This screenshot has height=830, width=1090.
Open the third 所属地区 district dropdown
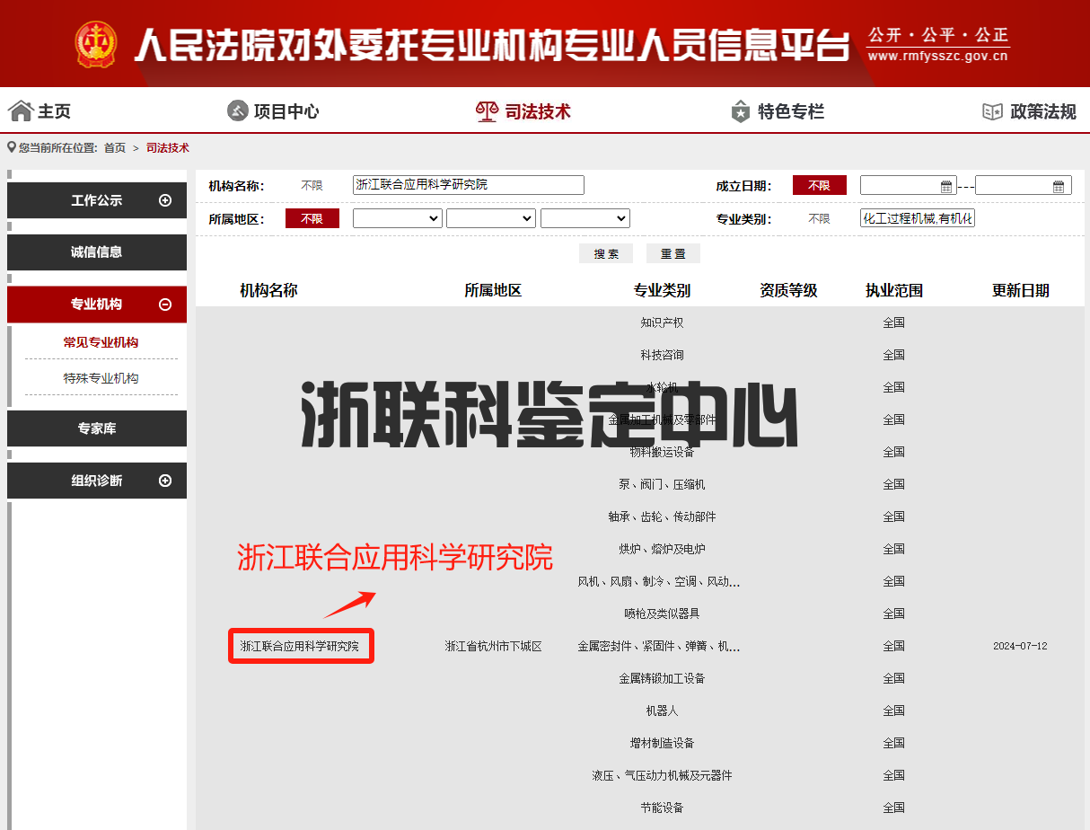click(585, 218)
